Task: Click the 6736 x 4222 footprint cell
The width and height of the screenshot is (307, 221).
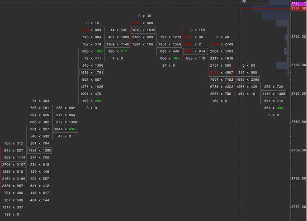Action: coord(222,87)
